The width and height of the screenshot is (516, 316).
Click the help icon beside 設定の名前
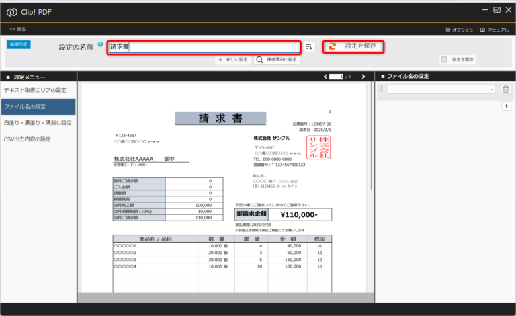point(101,44)
